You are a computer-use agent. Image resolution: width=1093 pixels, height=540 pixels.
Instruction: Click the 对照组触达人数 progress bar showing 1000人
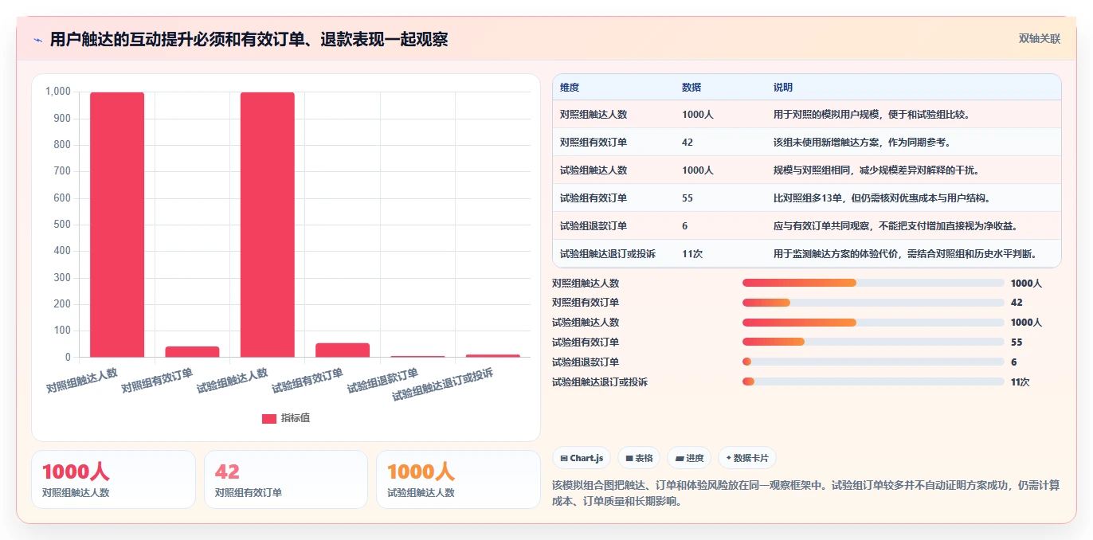click(x=873, y=283)
